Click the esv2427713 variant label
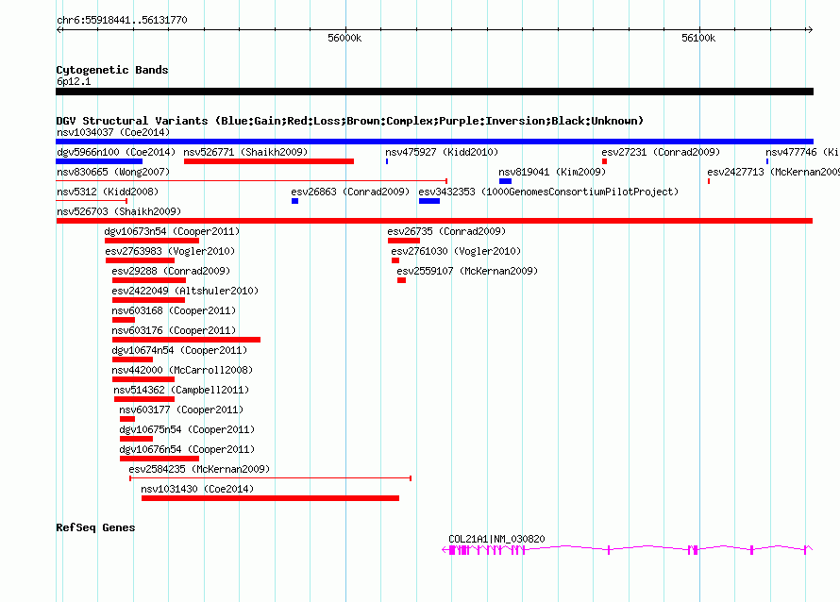This screenshot has height=602, width=840. point(774,172)
